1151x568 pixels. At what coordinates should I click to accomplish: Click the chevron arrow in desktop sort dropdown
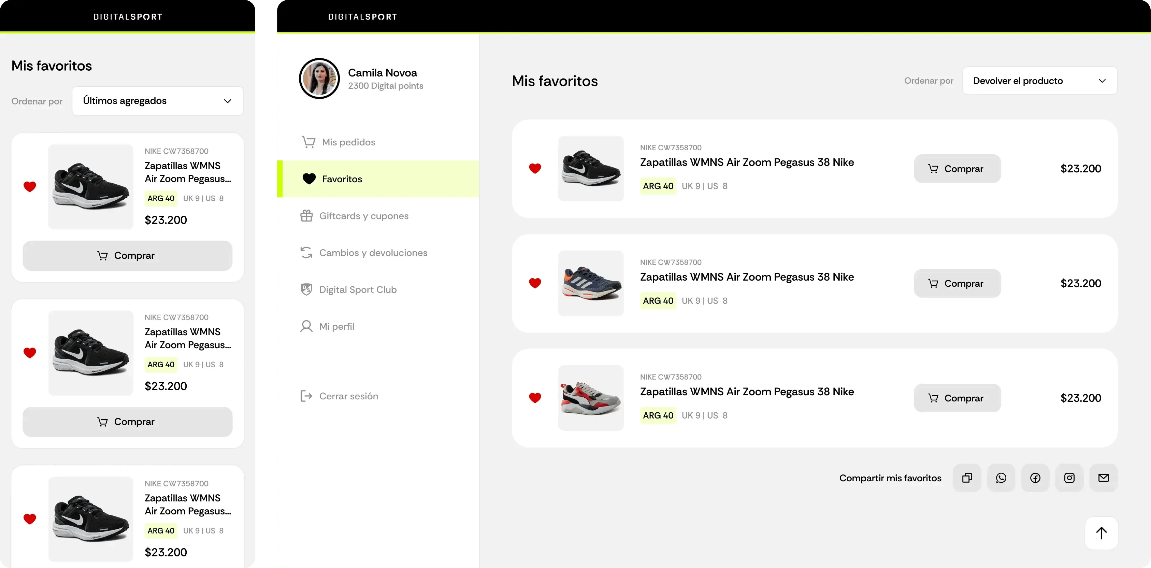(x=1102, y=81)
